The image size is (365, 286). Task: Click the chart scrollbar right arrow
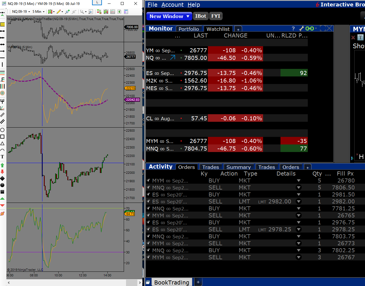(x=140, y=283)
